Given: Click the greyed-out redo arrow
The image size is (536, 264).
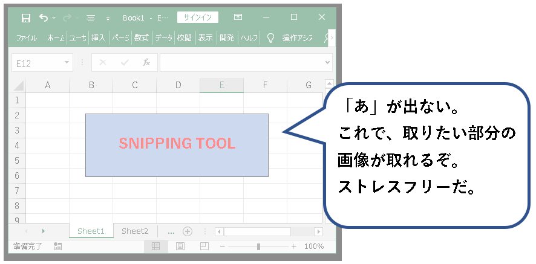Looking at the screenshot, I should coord(67,18).
